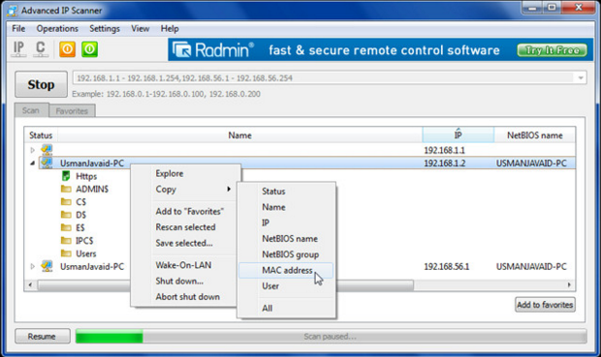Image resolution: width=601 pixels, height=357 pixels.
Task: Open the Operations menu
Action: [x=57, y=29]
